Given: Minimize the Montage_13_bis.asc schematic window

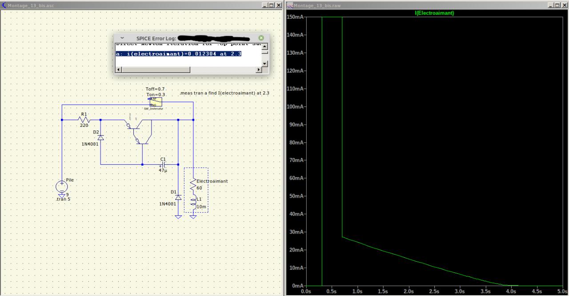Looking at the screenshot, I should pos(265,5).
